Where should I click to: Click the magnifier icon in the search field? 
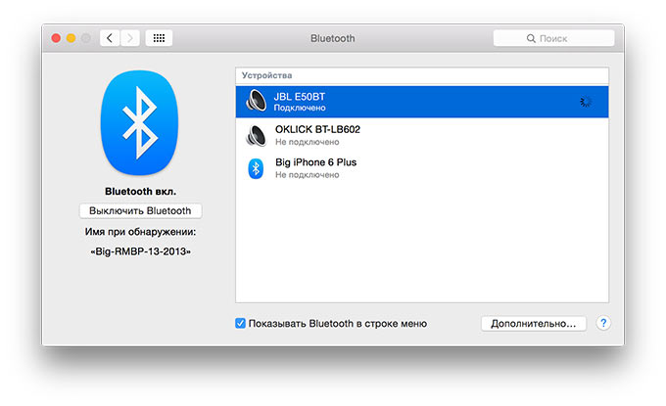point(531,38)
